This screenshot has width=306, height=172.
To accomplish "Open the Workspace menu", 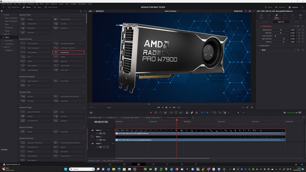I will coord(82,4).
